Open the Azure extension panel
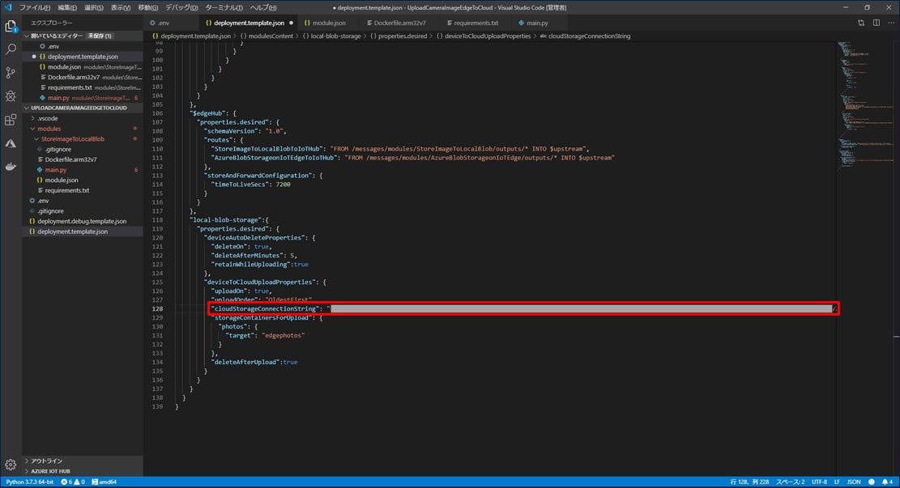The image size is (900, 488). click(x=11, y=143)
